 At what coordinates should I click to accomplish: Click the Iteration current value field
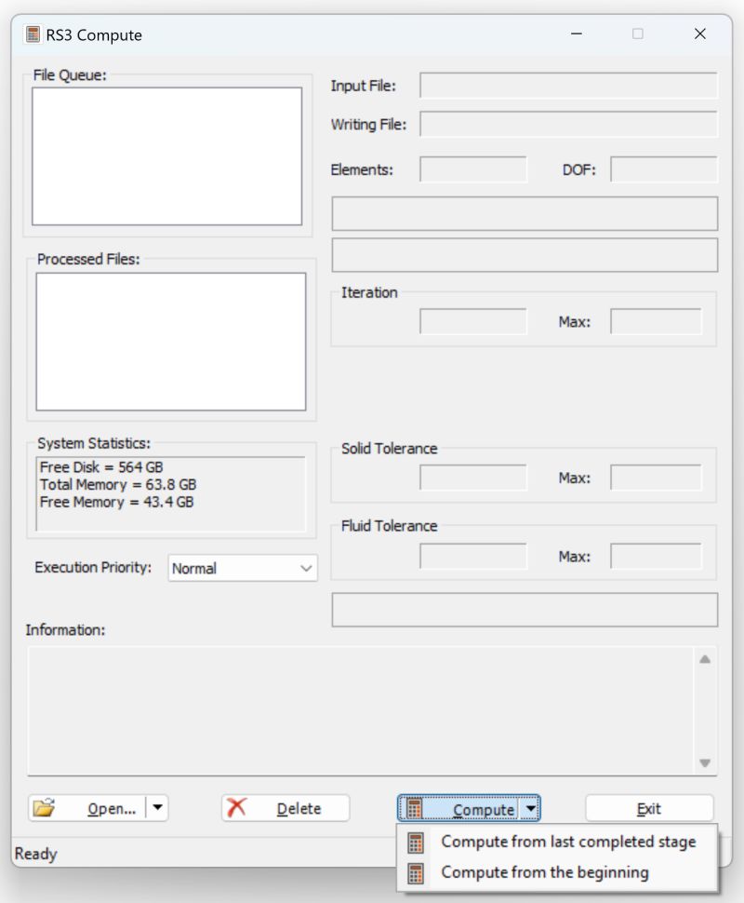point(473,321)
